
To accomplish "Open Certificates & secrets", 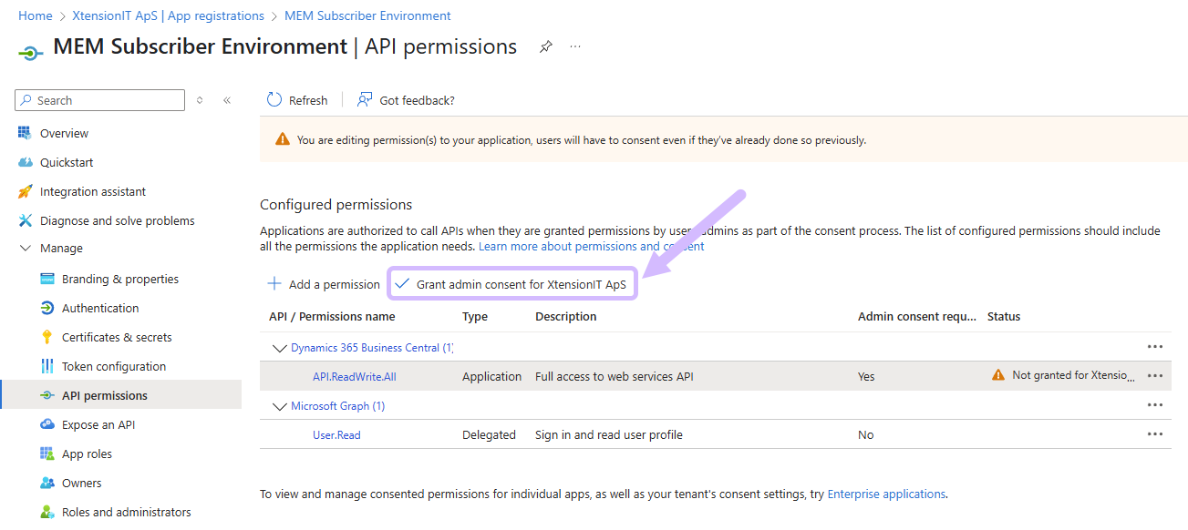I will pos(115,336).
